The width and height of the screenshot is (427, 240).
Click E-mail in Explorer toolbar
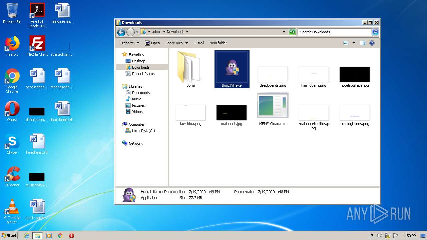(x=199, y=43)
